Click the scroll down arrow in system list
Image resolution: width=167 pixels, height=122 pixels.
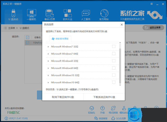coord(120,85)
